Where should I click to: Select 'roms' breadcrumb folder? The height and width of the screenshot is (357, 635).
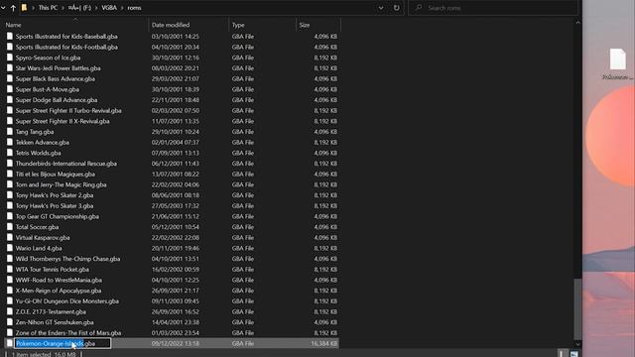135,8
